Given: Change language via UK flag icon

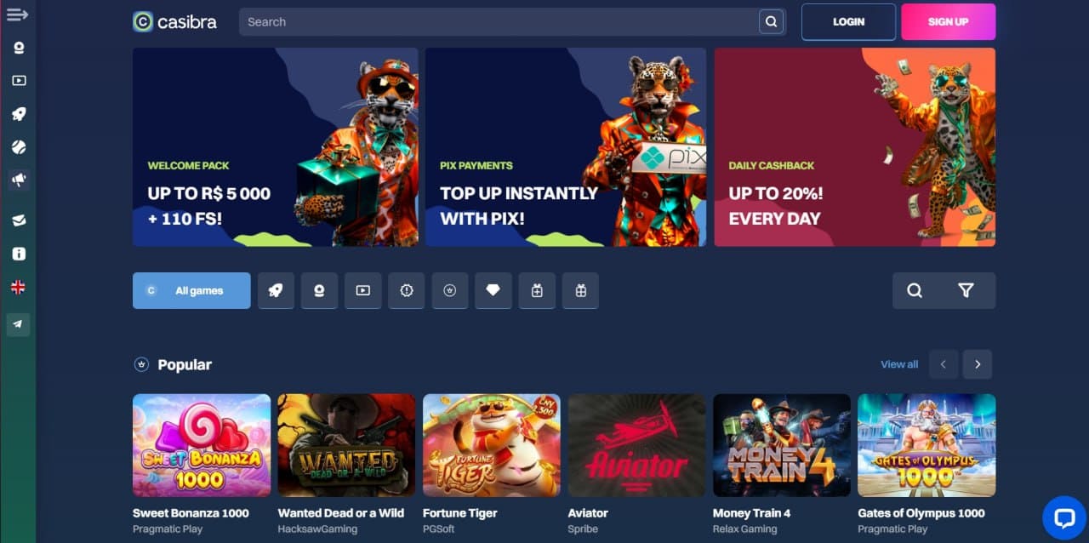Looking at the screenshot, I should 18,288.
